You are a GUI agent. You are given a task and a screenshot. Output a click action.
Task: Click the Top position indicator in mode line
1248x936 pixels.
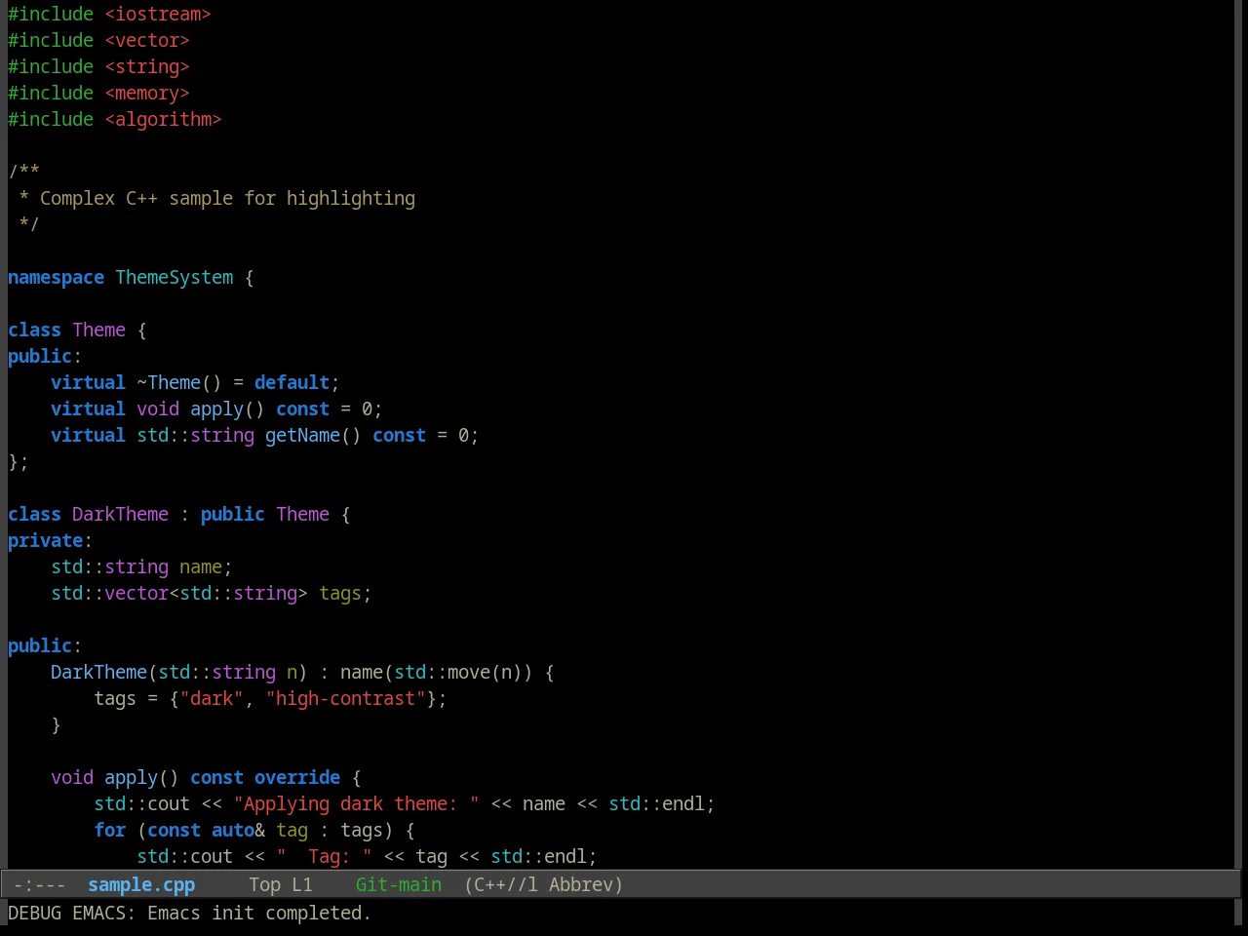click(264, 884)
